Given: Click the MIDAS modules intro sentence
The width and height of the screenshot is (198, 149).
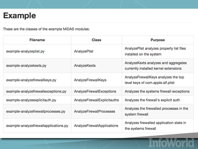Looking at the screenshot, I should pyautogui.click(x=46, y=29).
